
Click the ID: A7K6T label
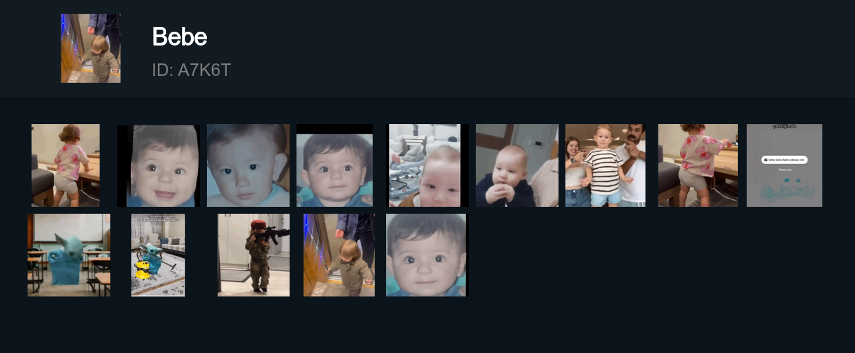[191, 70]
